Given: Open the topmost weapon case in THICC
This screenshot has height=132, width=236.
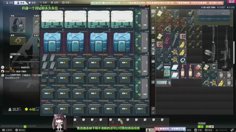Looking at the screenshot, I should [x=141, y=19].
